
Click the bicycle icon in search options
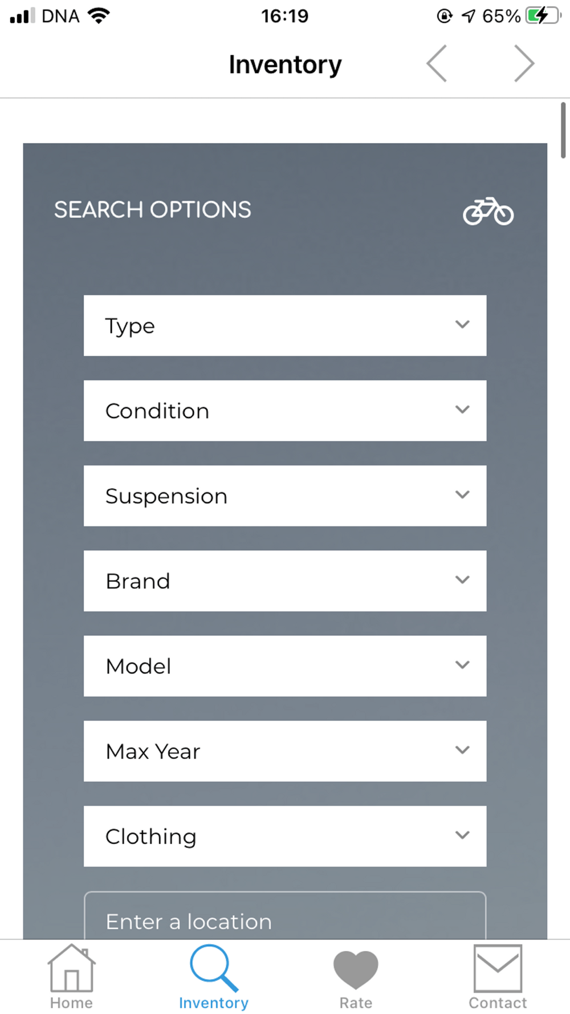click(x=488, y=212)
